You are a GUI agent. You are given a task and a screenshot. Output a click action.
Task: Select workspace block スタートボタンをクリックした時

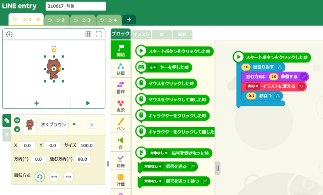point(272,57)
